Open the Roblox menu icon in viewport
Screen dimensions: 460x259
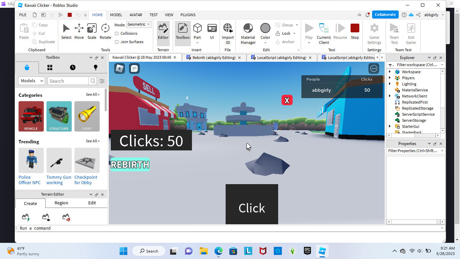click(x=120, y=68)
